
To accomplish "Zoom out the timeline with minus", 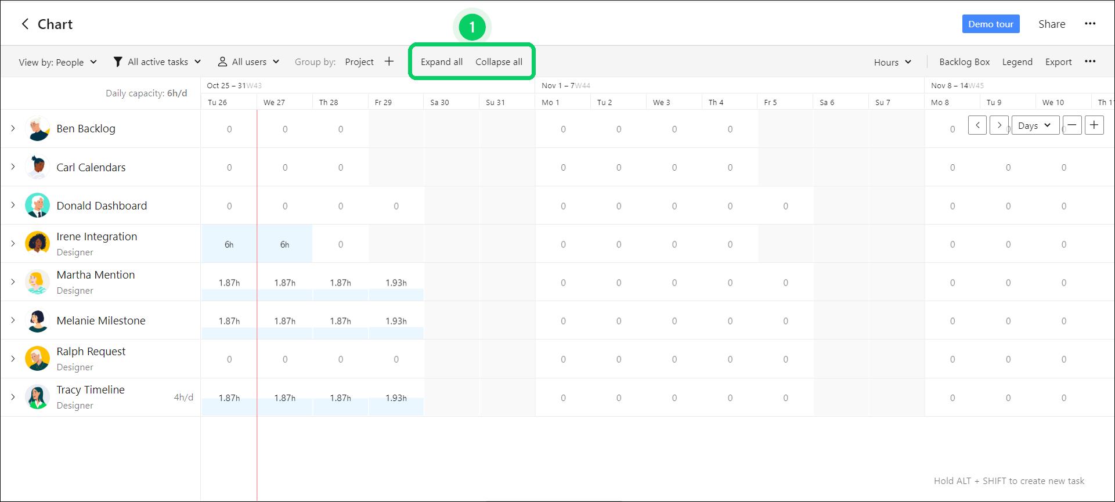I will pos(1072,125).
